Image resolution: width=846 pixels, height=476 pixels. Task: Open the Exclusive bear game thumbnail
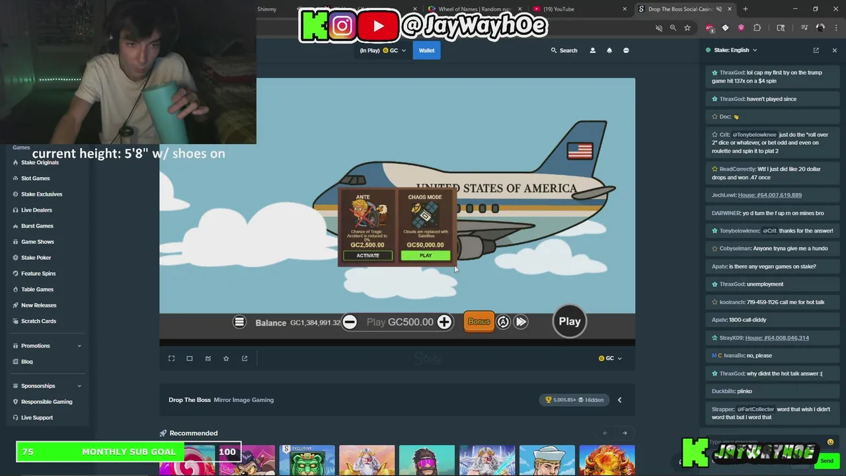[307, 460]
